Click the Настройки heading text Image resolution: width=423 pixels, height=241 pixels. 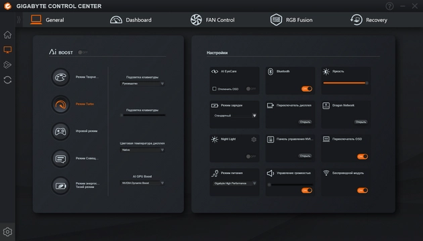pyautogui.click(x=217, y=53)
